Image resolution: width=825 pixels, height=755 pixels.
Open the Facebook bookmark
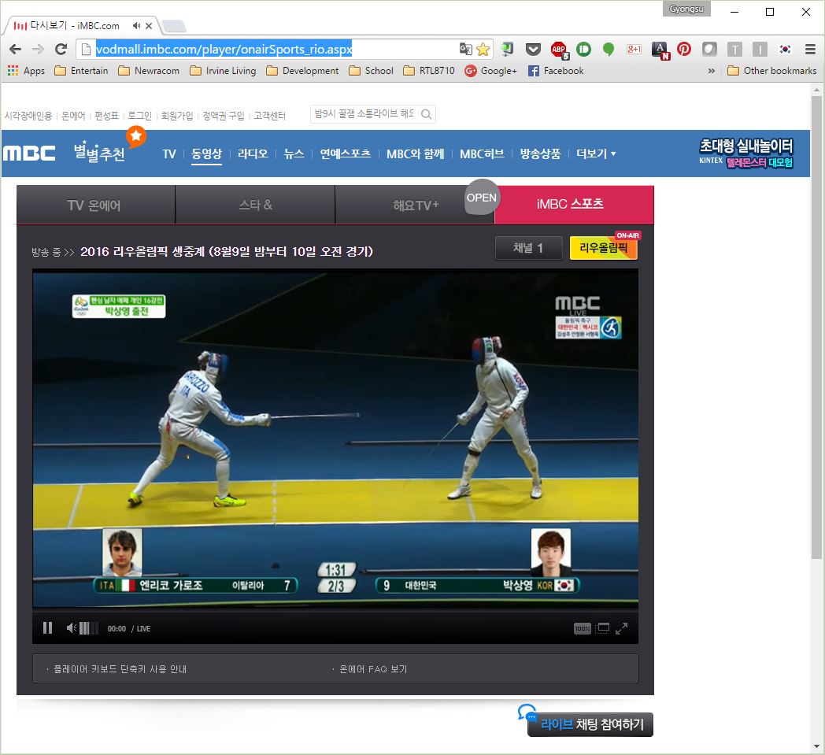tap(556, 71)
